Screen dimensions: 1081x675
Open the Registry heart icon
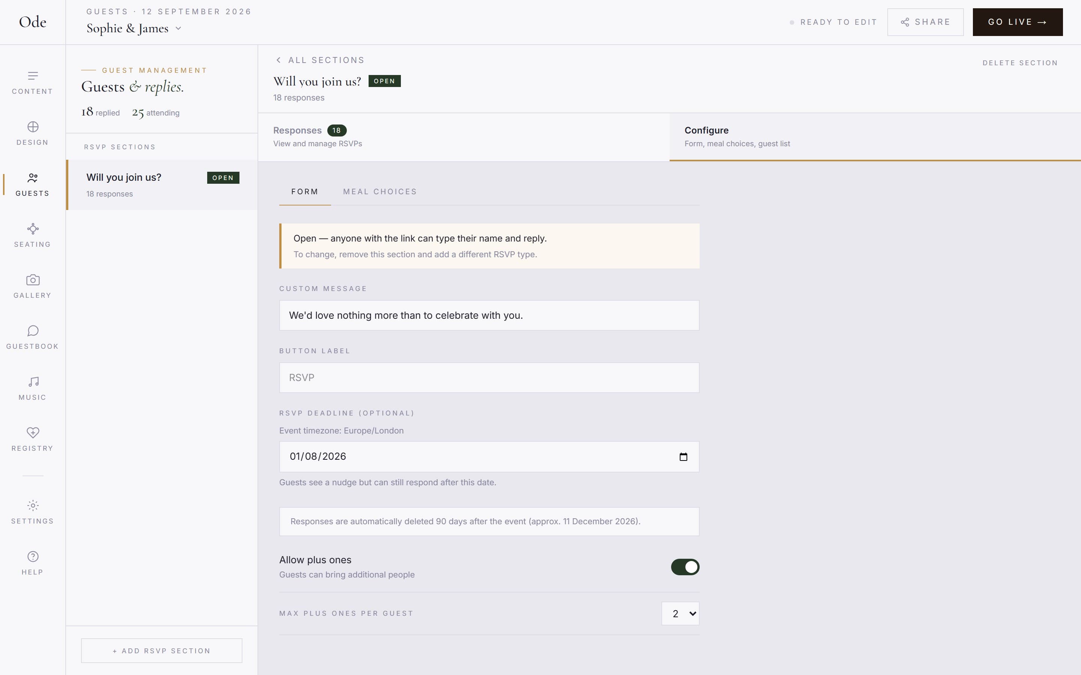coord(33,433)
